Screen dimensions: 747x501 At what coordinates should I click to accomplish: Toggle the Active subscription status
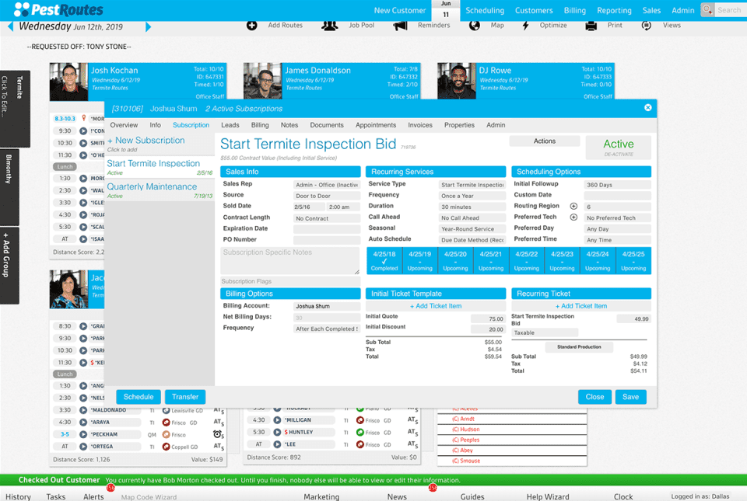coord(619,148)
